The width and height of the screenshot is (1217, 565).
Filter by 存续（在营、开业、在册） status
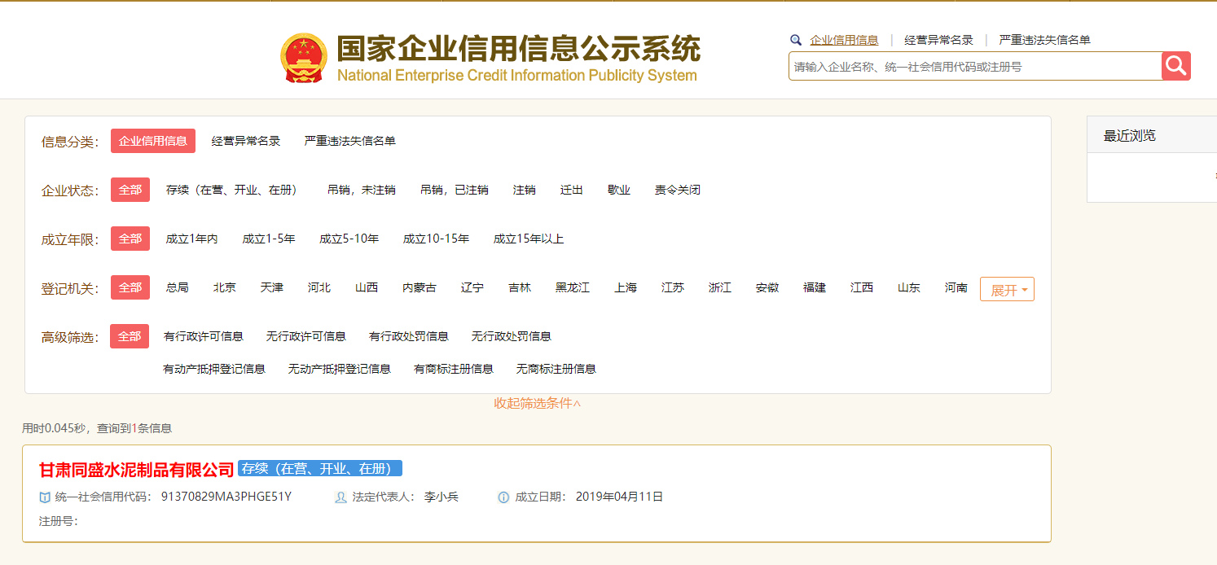[232, 190]
